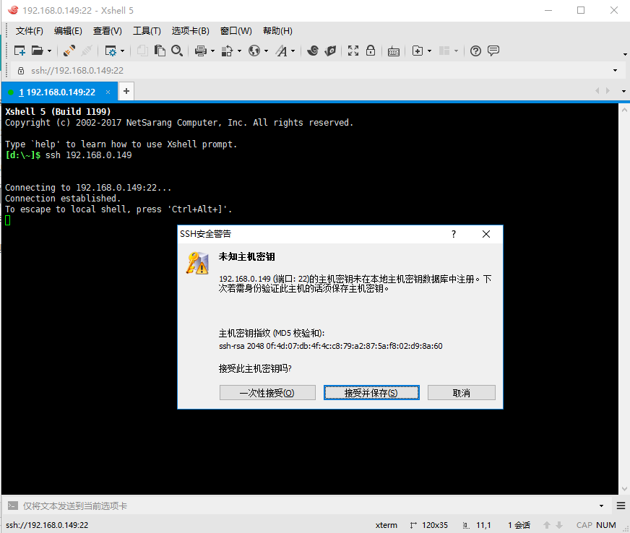The height and width of the screenshot is (533, 630).
Task: Click the Paste toolbar icon
Action: click(x=160, y=51)
